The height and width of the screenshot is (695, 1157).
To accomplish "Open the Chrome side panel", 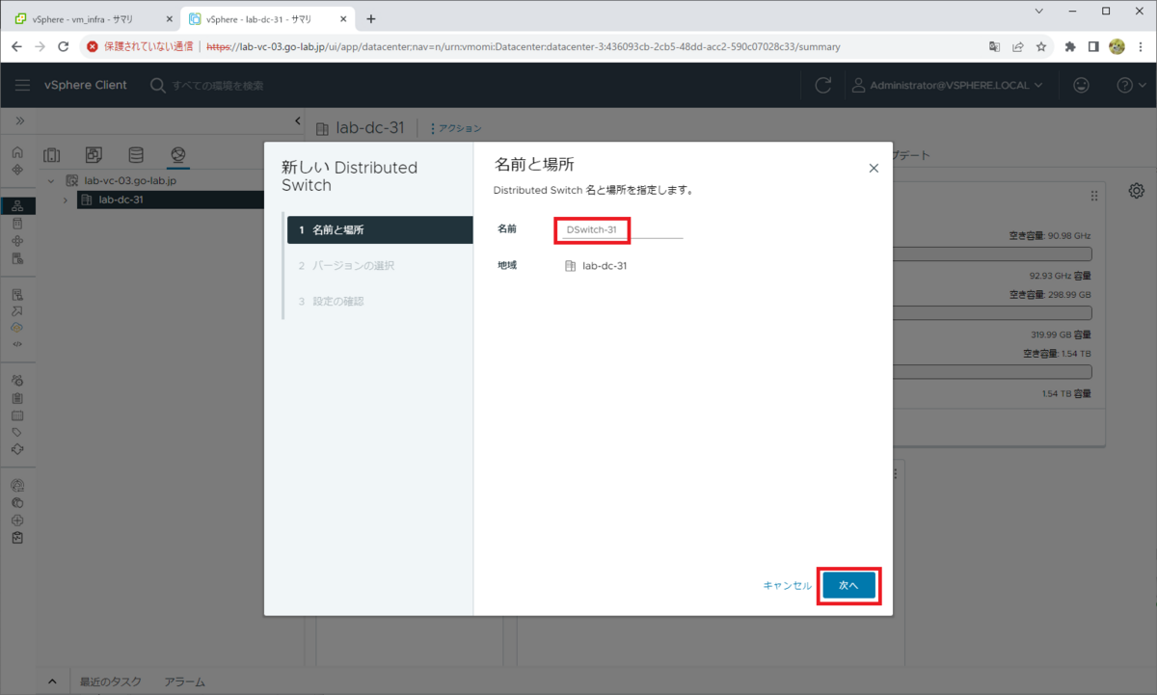I will pyautogui.click(x=1093, y=46).
